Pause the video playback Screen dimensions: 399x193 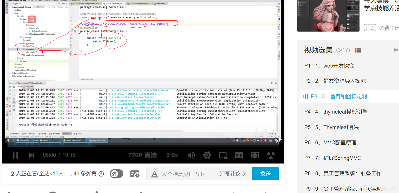pyautogui.click(x=15, y=155)
